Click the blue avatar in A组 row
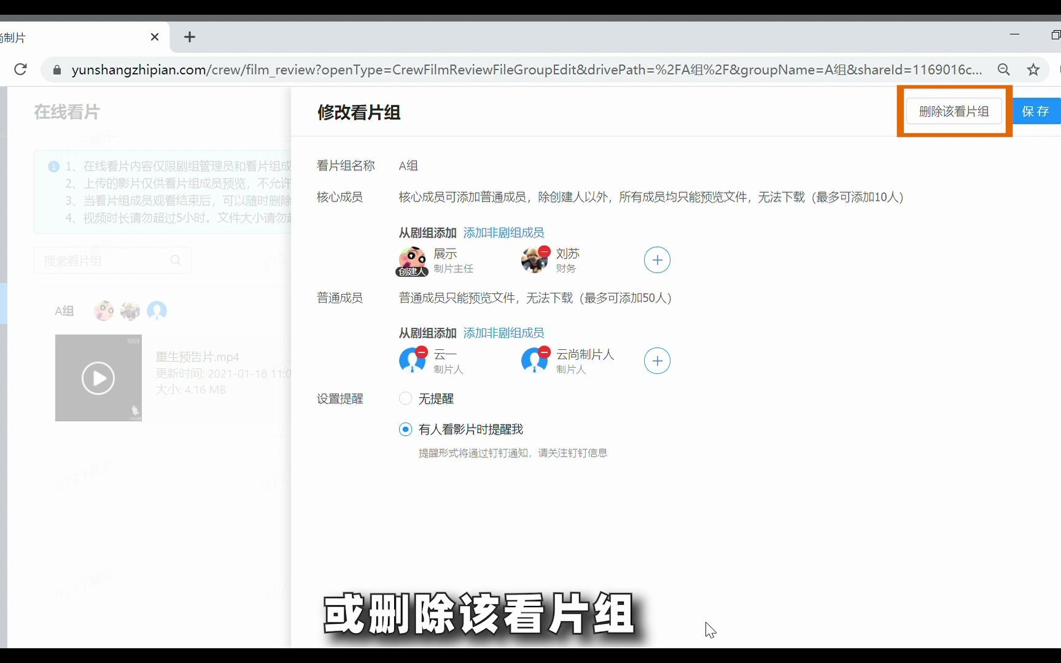1061x663 pixels. click(157, 311)
